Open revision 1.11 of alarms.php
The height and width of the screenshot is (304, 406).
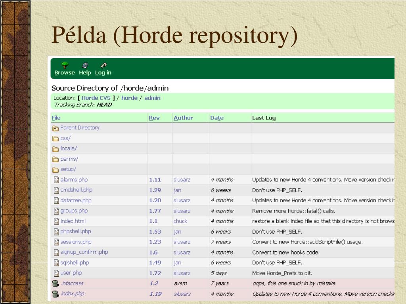[x=155, y=180]
